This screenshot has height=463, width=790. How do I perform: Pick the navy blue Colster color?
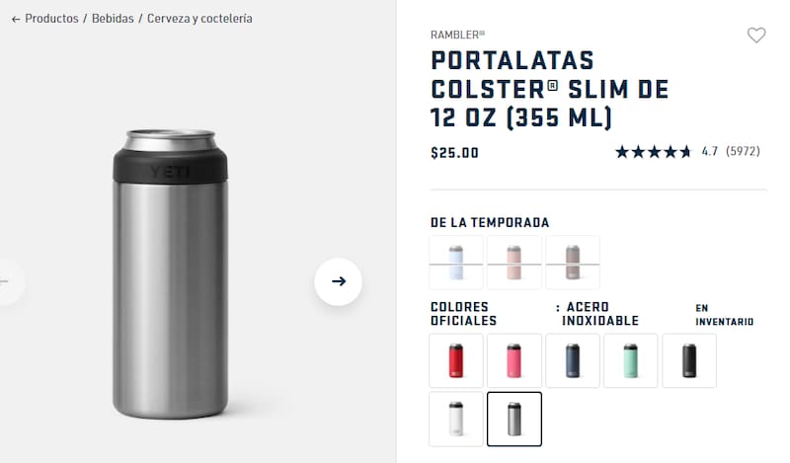[x=573, y=360]
